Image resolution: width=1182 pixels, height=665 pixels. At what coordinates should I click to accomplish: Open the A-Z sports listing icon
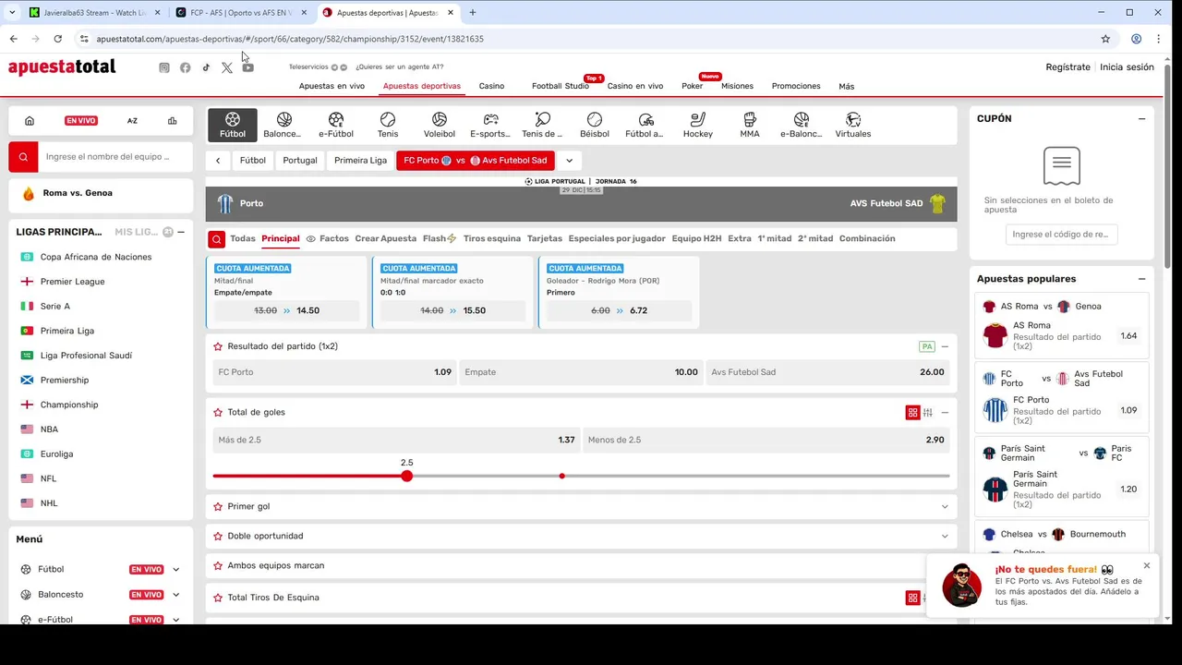[132, 120]
